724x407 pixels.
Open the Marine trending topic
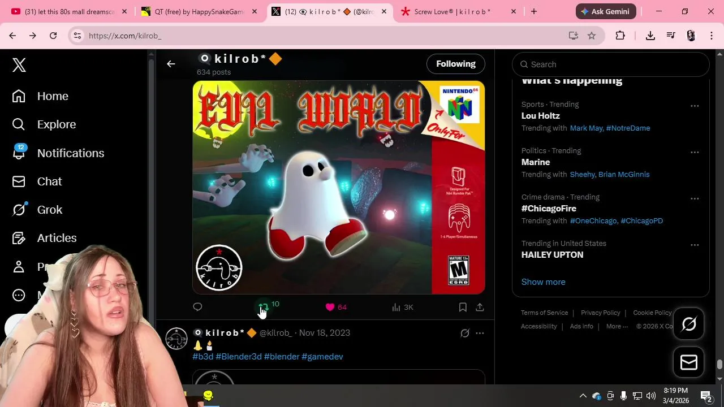click(x=536, y=162)
